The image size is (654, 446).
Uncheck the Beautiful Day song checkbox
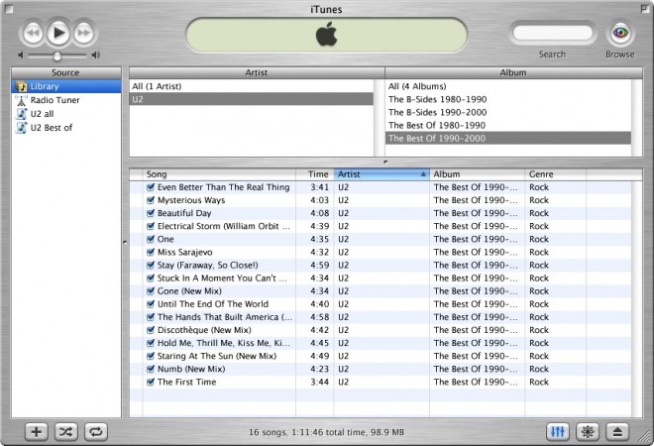[151, 213]
